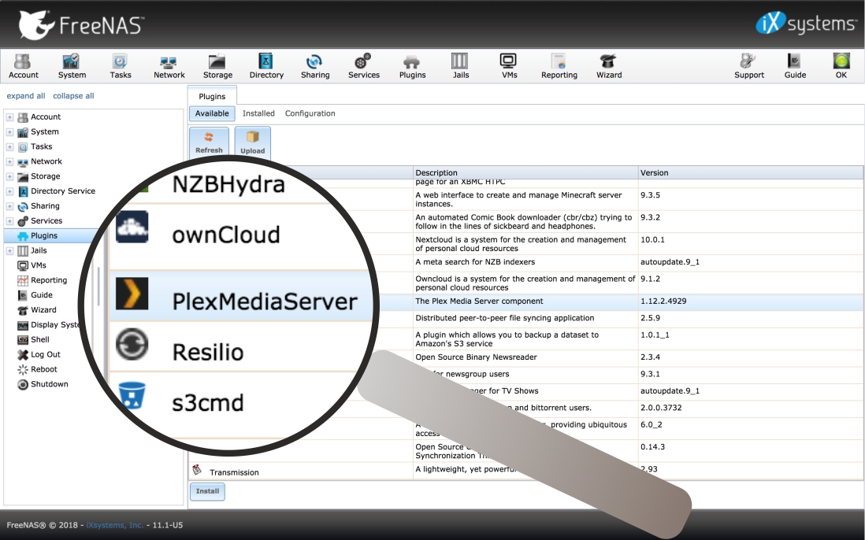The height and width of the screenshot is (540, 865).
Task: Click the green OK alert indicator
Action: tap(841, 66)
